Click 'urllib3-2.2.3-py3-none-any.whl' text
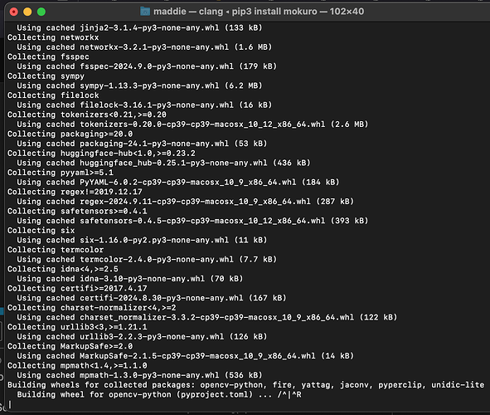 pyautogui.click(x=152, y=337)
